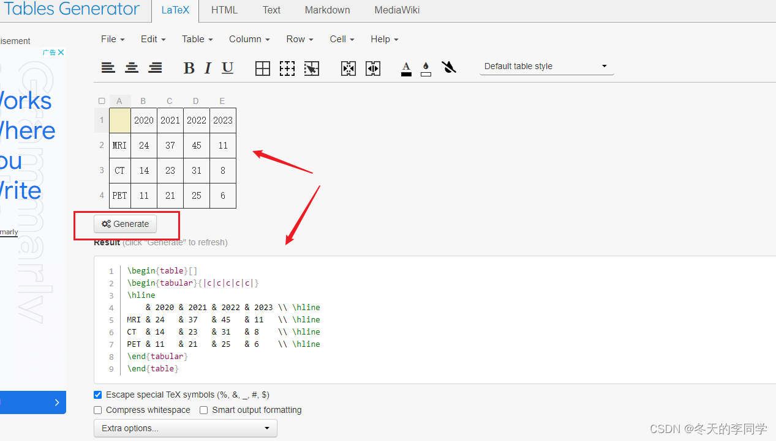Click the cell containing 2023
Screen dimensions: 776x441
(223, 120)
